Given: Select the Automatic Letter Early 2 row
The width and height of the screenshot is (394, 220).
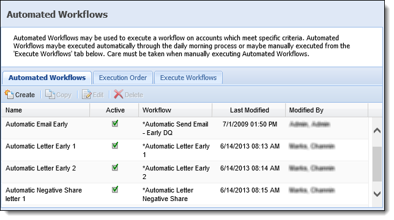Looking at the screenshot, I should 185,172.
